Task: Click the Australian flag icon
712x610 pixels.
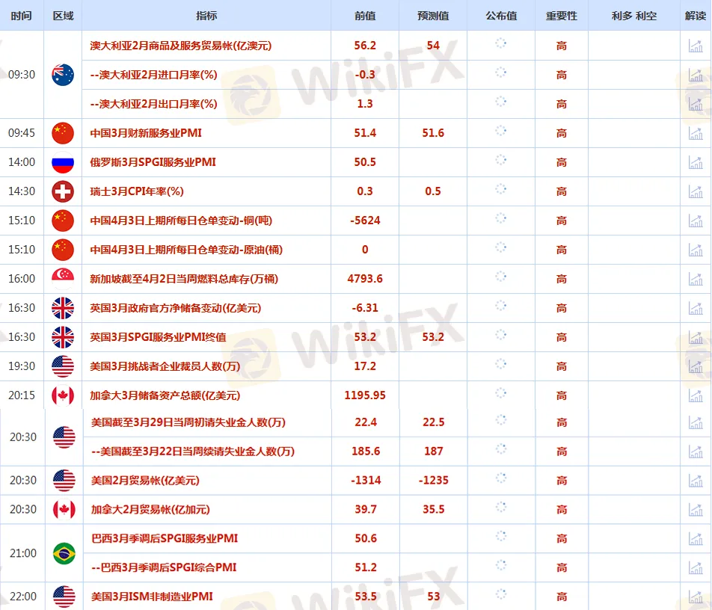Action: tap(63, 75)
